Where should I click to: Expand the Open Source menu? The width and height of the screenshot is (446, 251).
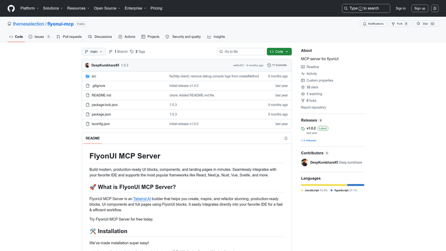point(107,8)
